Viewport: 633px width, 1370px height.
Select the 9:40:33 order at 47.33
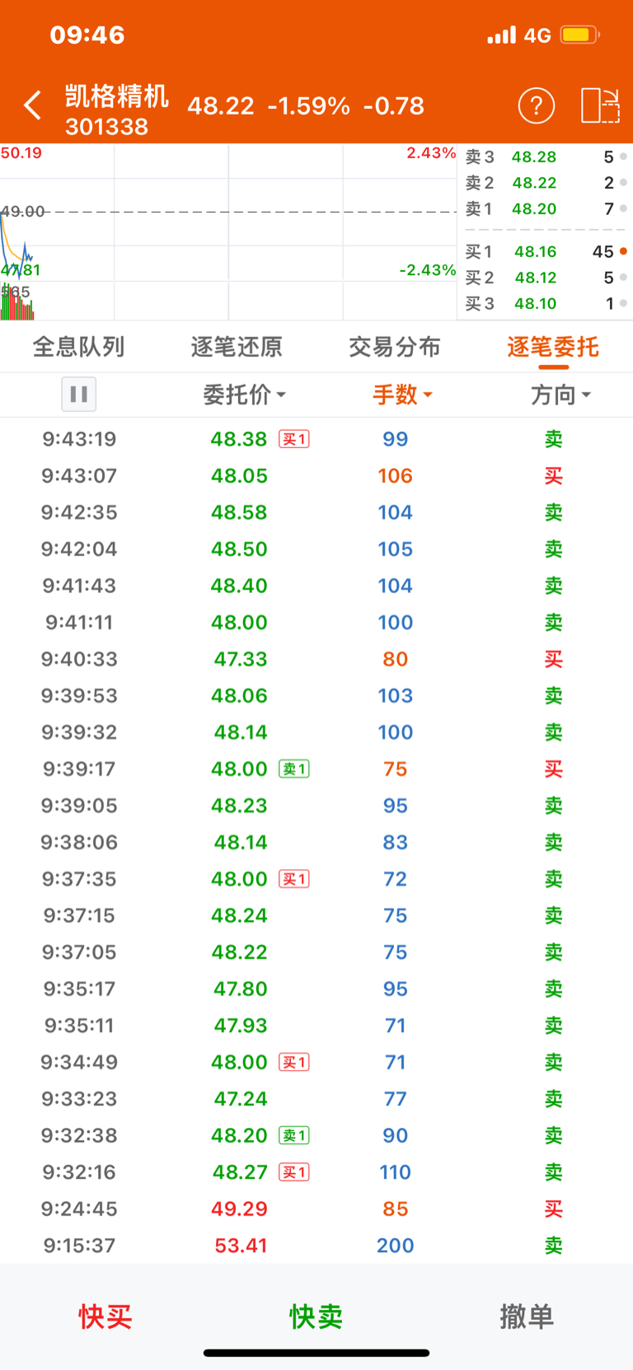point(316,659)
